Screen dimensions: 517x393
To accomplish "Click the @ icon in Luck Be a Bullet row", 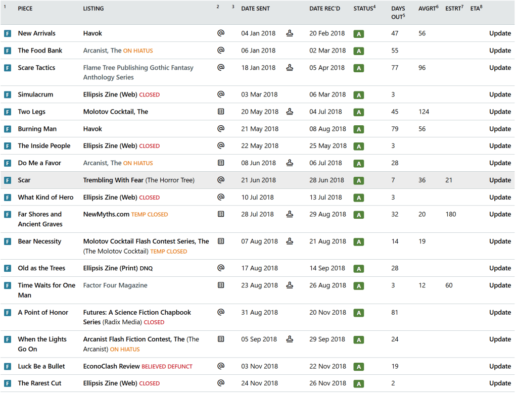I will [220, 366].
